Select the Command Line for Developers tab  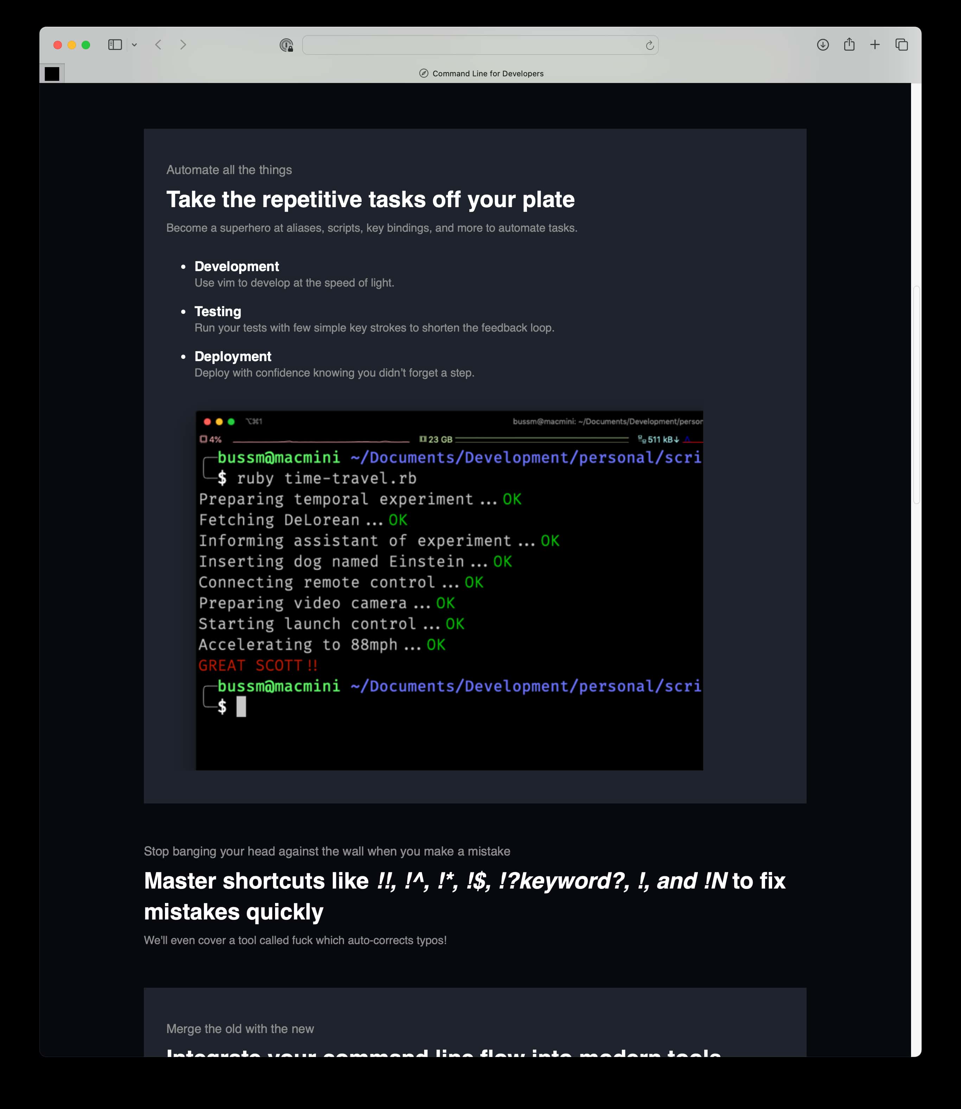coord(481,73)
